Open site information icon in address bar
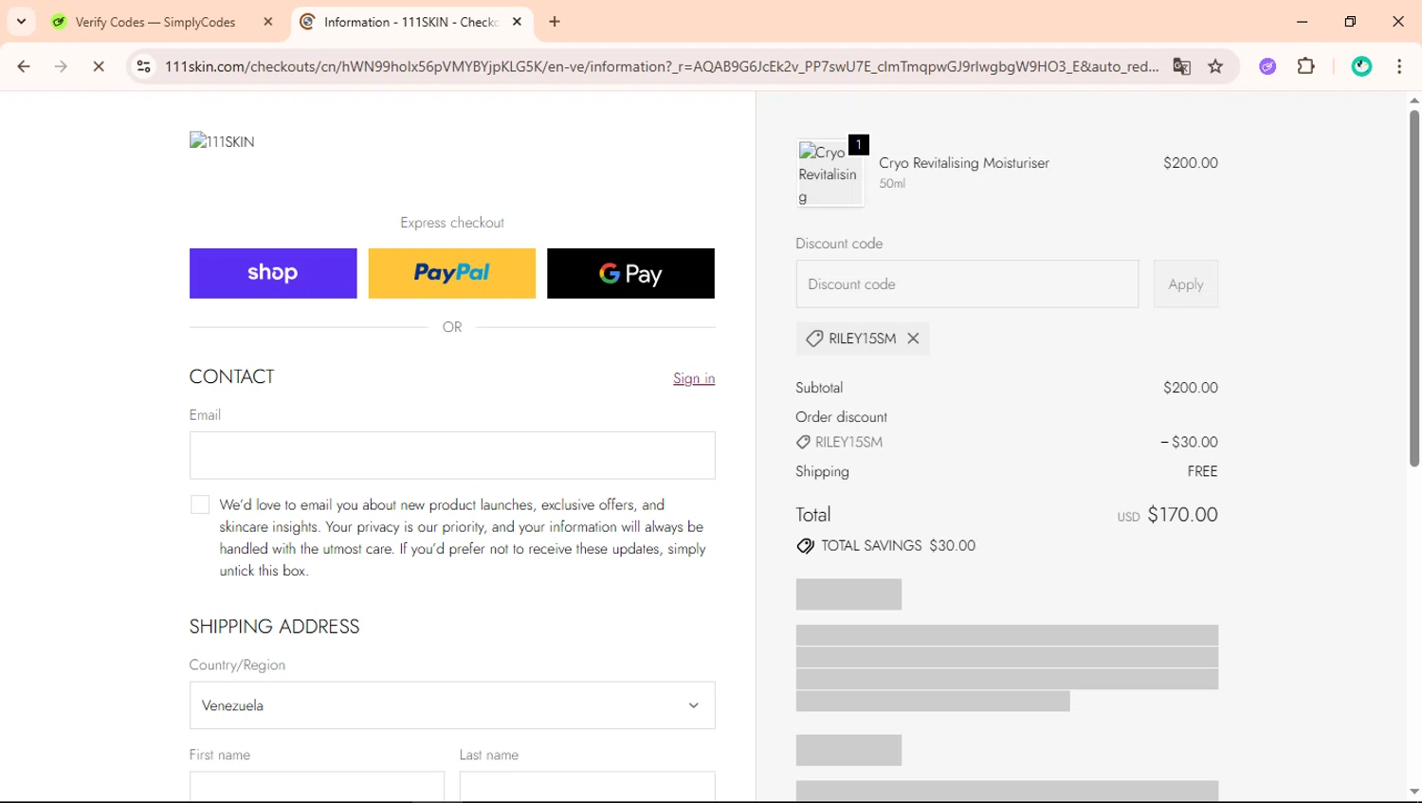 [x=144, y=66]
